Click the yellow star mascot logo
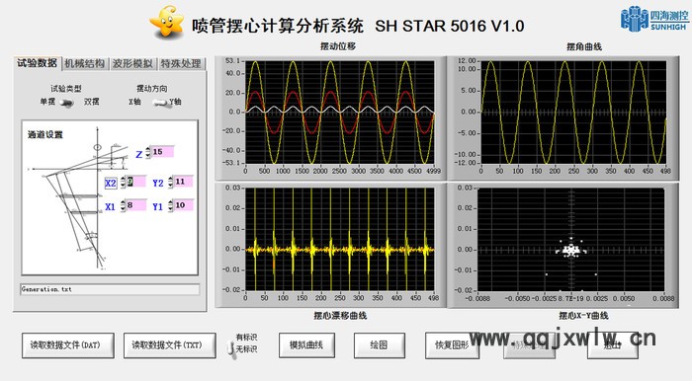The width and height of the screenshot is (692, 381). 167,22
